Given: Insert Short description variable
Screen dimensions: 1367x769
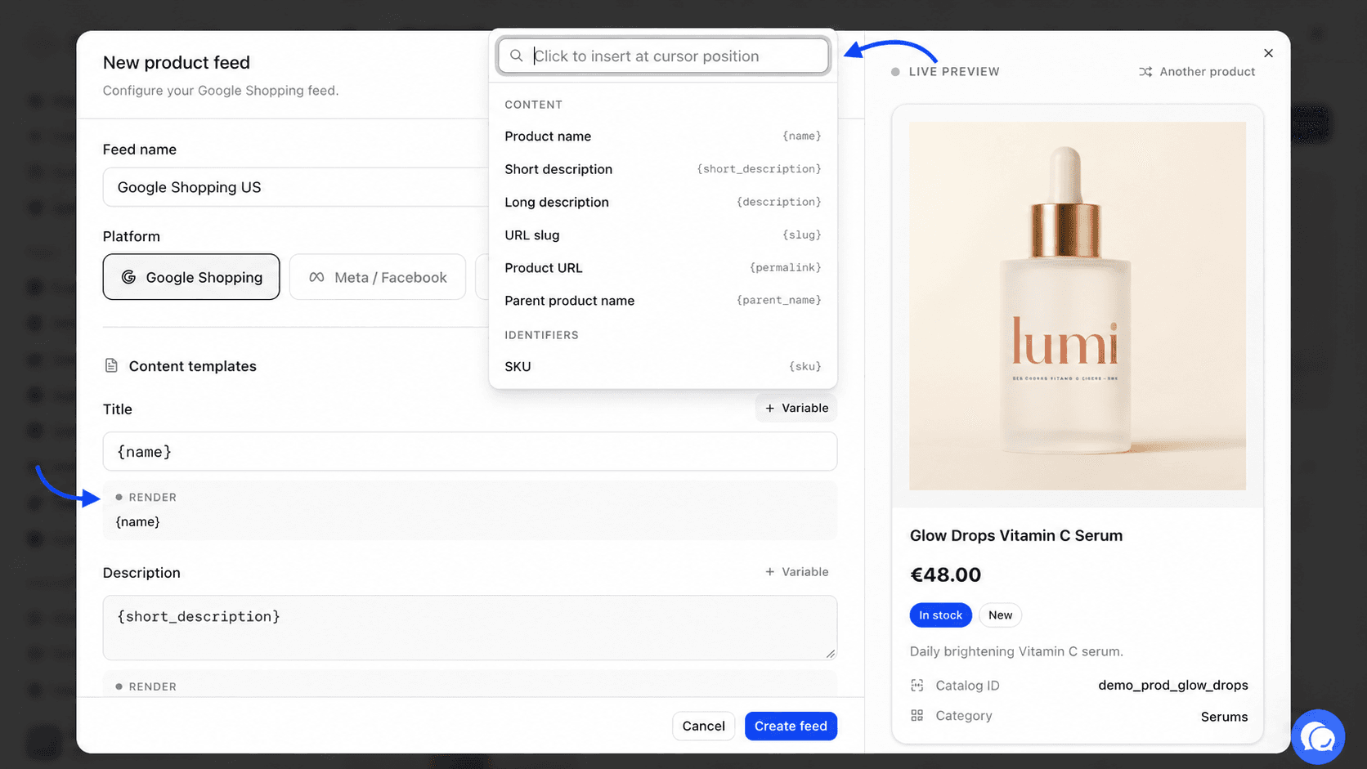Looking at the screenshot, I should coord(663,169).
